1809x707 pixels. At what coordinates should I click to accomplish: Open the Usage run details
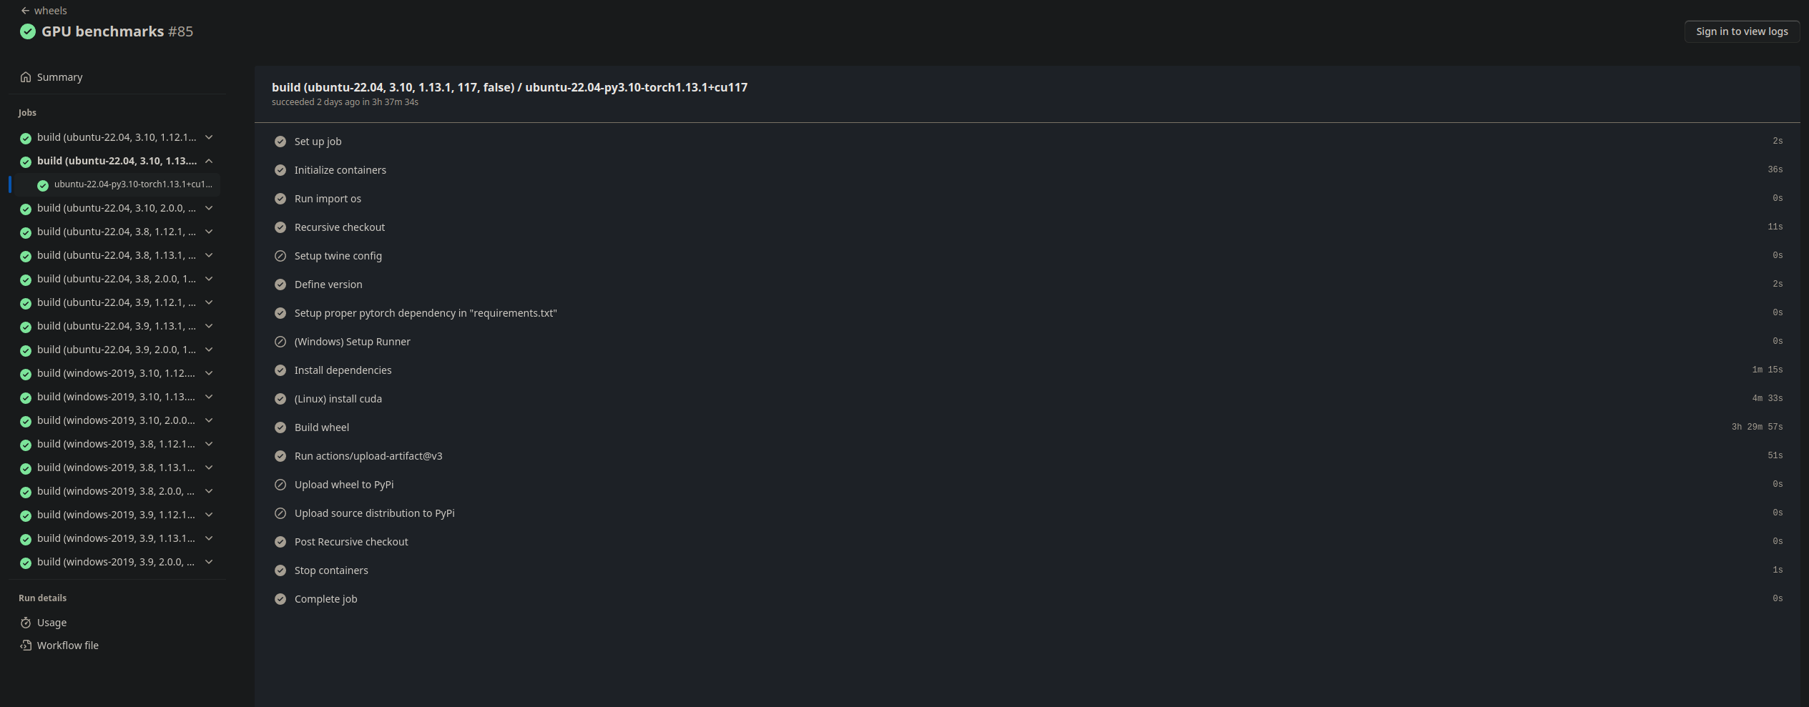[52, 623]
